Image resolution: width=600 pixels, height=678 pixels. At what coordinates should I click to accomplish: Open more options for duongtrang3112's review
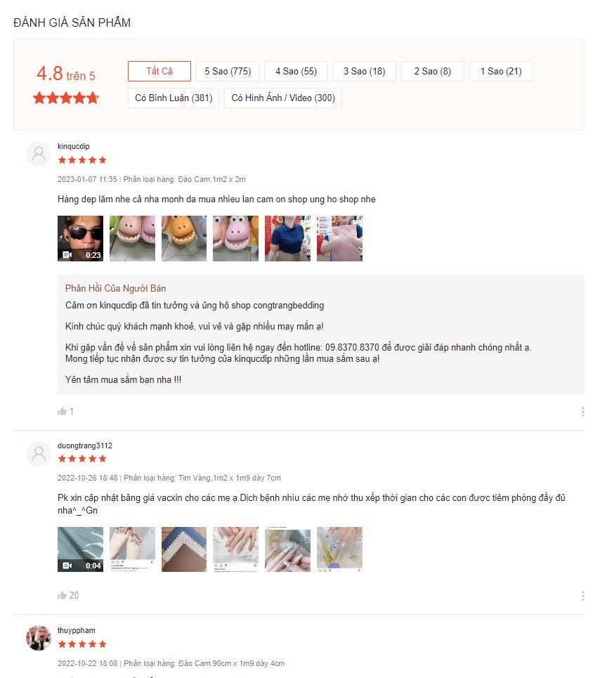pyautogui.click(x=582, y=596)
